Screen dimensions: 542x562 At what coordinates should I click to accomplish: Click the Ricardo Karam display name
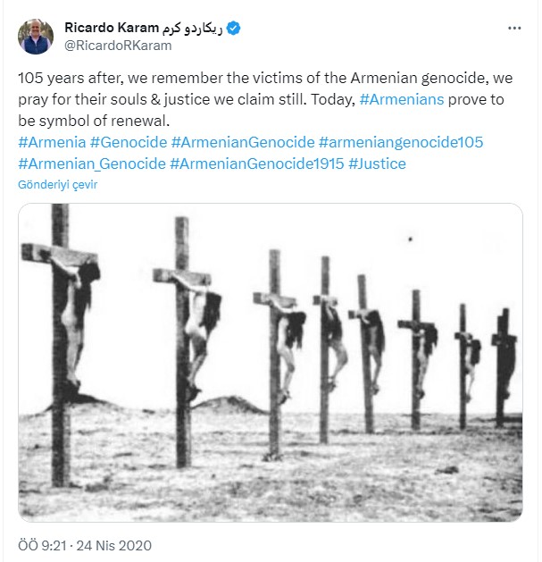pyautogui.click(x=112, y=28)
